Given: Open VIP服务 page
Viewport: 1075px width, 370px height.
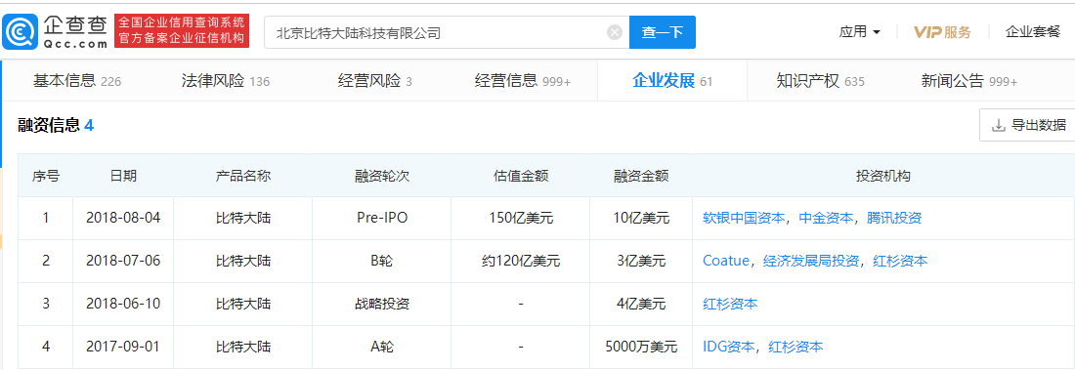Looking at the screenshot, I should (x=943, y=32).
